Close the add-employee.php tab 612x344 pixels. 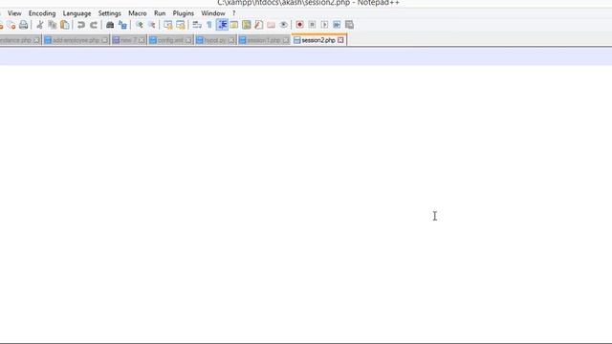(104, 40)
